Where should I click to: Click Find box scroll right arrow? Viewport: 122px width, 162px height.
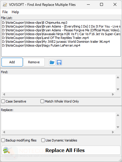113,94
